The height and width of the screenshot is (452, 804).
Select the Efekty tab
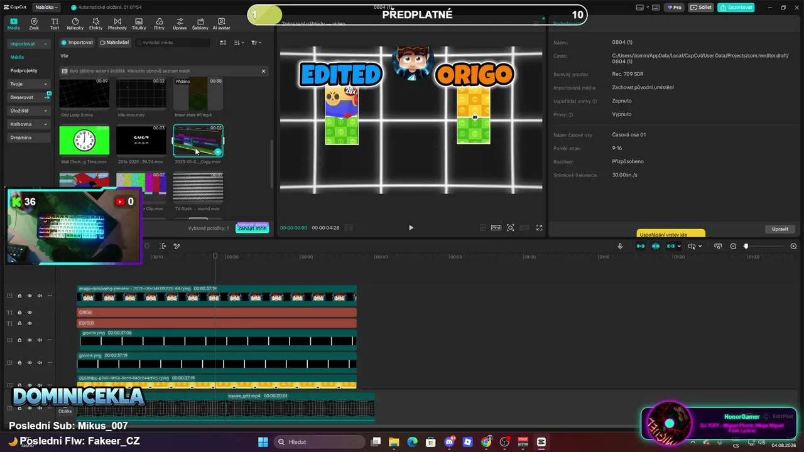(x=95, y=24)
